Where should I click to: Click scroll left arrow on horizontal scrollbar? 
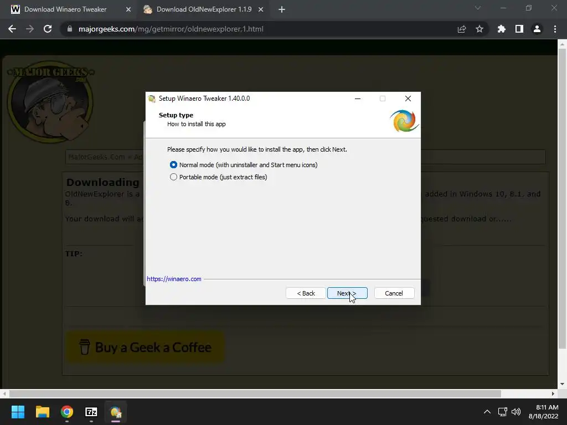[4, 393]
